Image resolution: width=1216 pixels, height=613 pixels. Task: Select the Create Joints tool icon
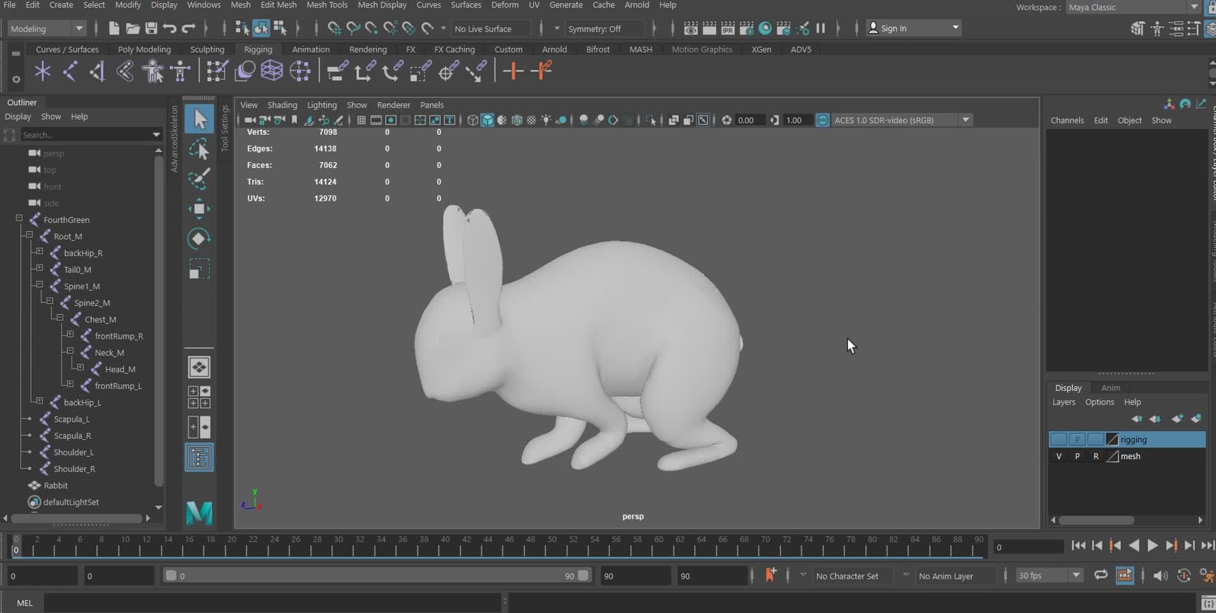click(x=70, y=71)
